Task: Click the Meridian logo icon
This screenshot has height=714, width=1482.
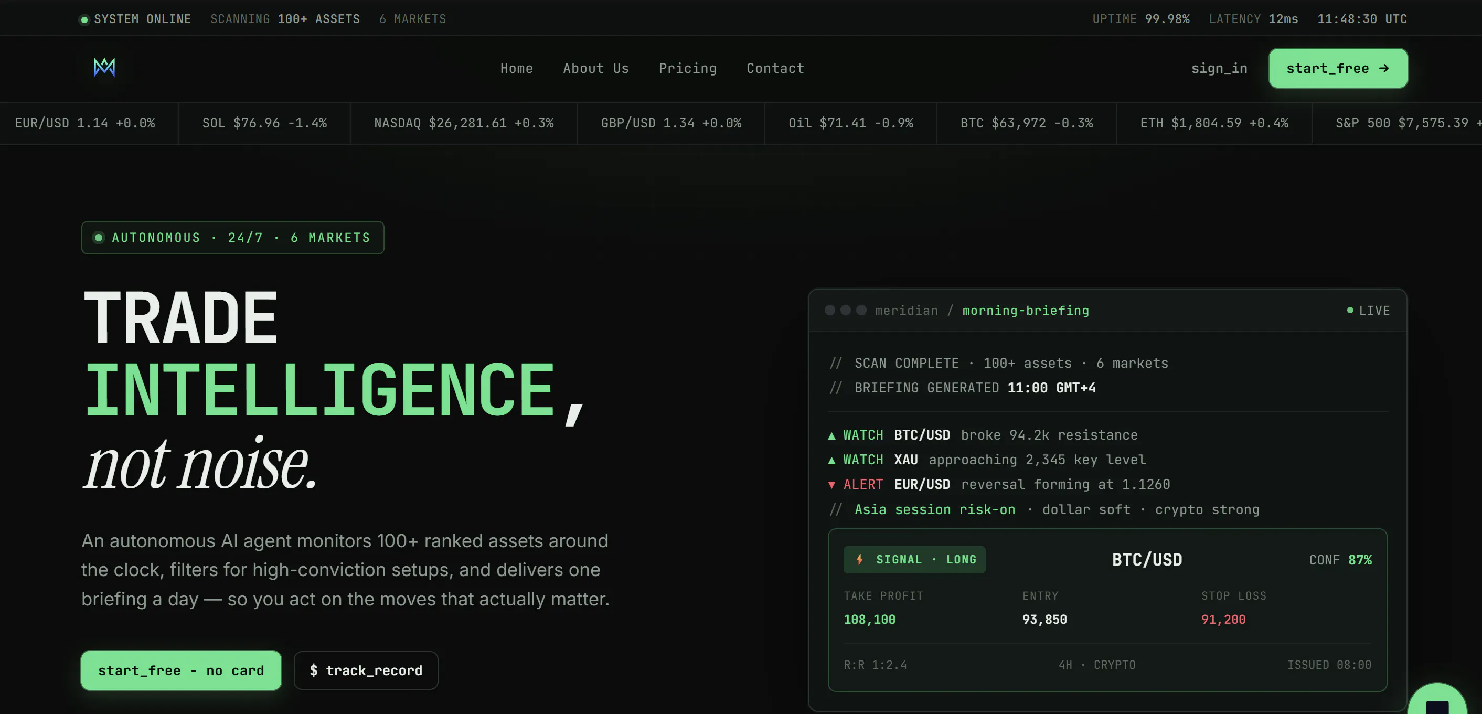Action: point(104,67)
